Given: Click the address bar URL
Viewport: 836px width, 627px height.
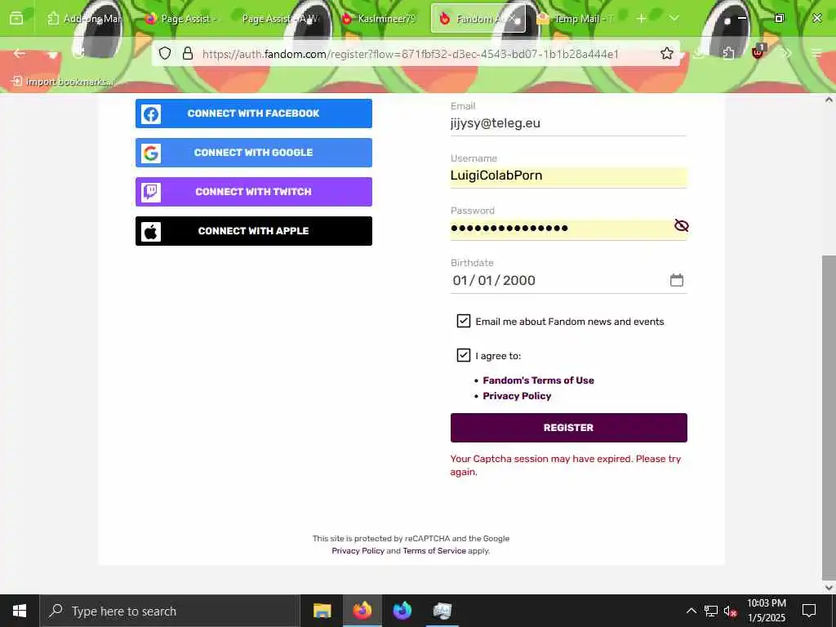Looking at the screenshot, I should (411, 54).
